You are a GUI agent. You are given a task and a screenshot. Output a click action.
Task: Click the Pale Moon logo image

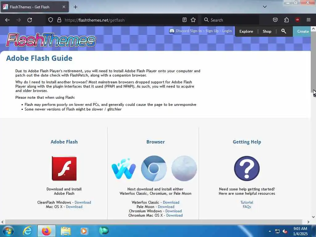184,168
